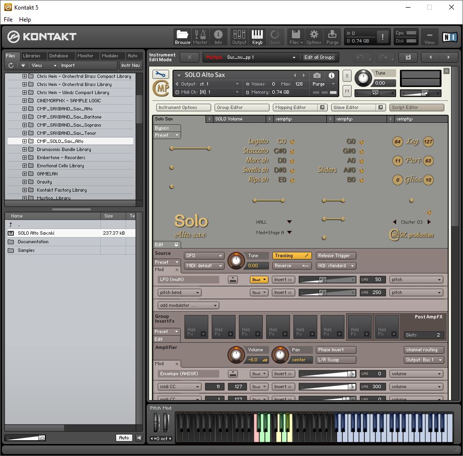Toggle L/R Swap in Amplifier
The width and height of the screenshot is (463, 456).
(336, 360)
